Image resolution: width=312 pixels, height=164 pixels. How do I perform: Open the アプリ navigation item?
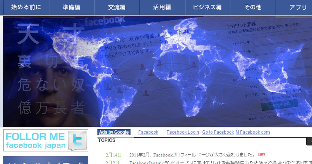[294, 7]
